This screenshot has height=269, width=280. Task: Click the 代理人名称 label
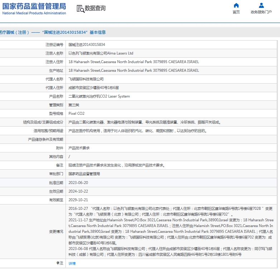coord(54,79)
